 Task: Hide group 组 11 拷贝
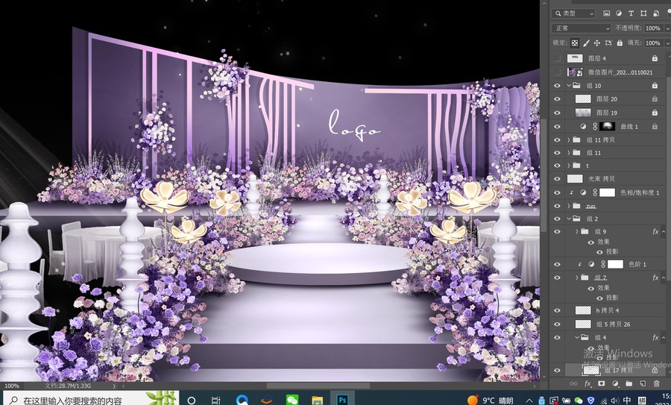557,139
